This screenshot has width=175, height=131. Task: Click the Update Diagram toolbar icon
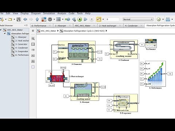(67, 19)
